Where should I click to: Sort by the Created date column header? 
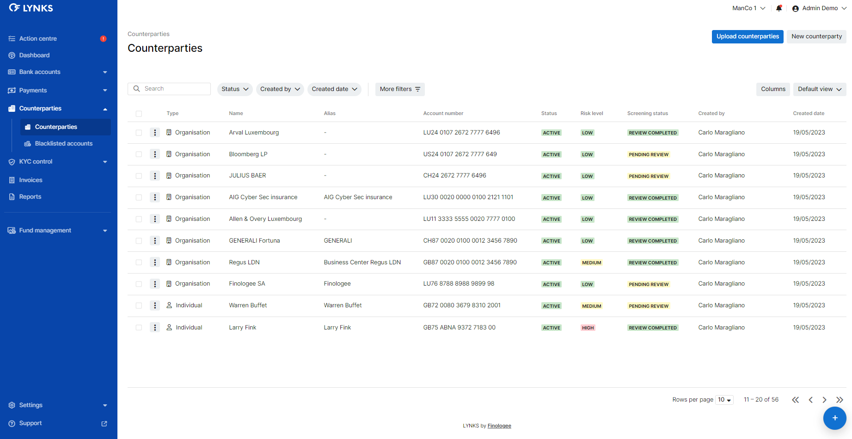coord(809,114)
